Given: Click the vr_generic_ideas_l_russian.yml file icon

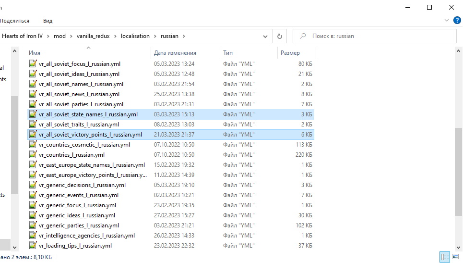Looking at the screenshot, I should [x=33, y=215].
